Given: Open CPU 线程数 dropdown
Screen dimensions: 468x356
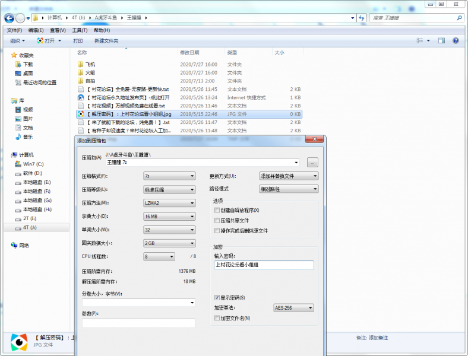Looking at the screenshot, I should click(x=159, y=256).
